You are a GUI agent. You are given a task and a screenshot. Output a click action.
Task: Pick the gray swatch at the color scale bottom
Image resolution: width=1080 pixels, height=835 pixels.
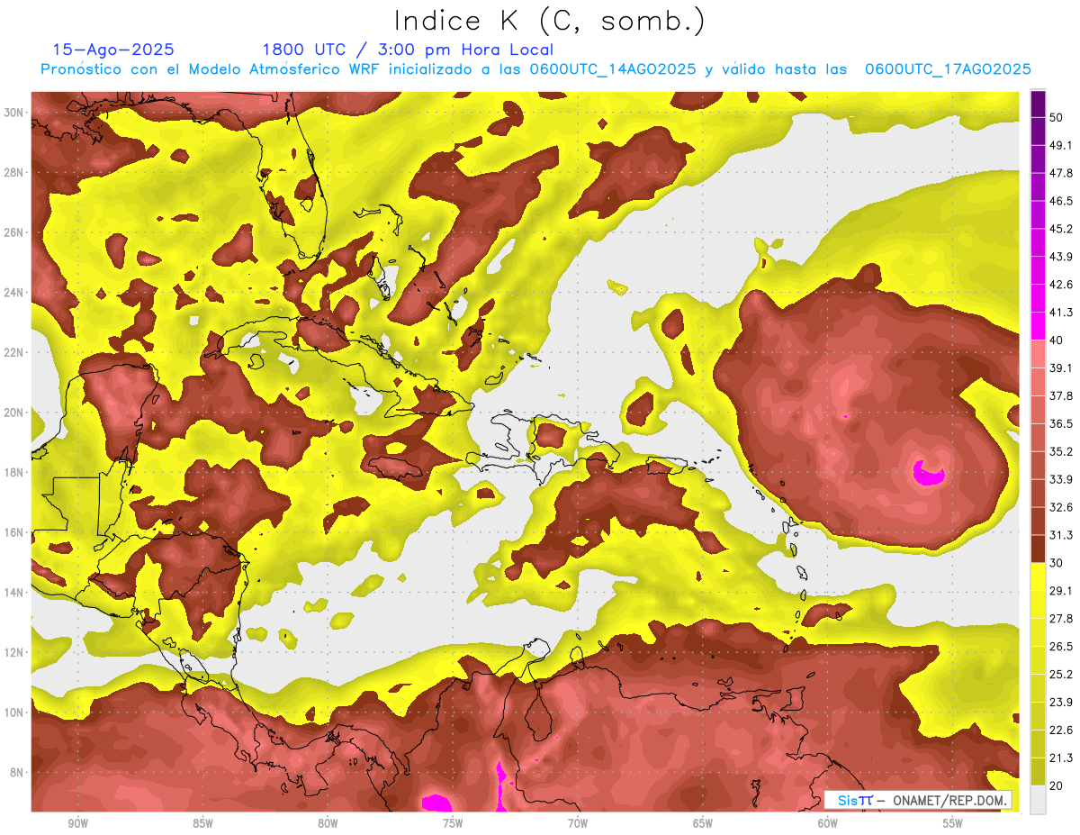1038,799
